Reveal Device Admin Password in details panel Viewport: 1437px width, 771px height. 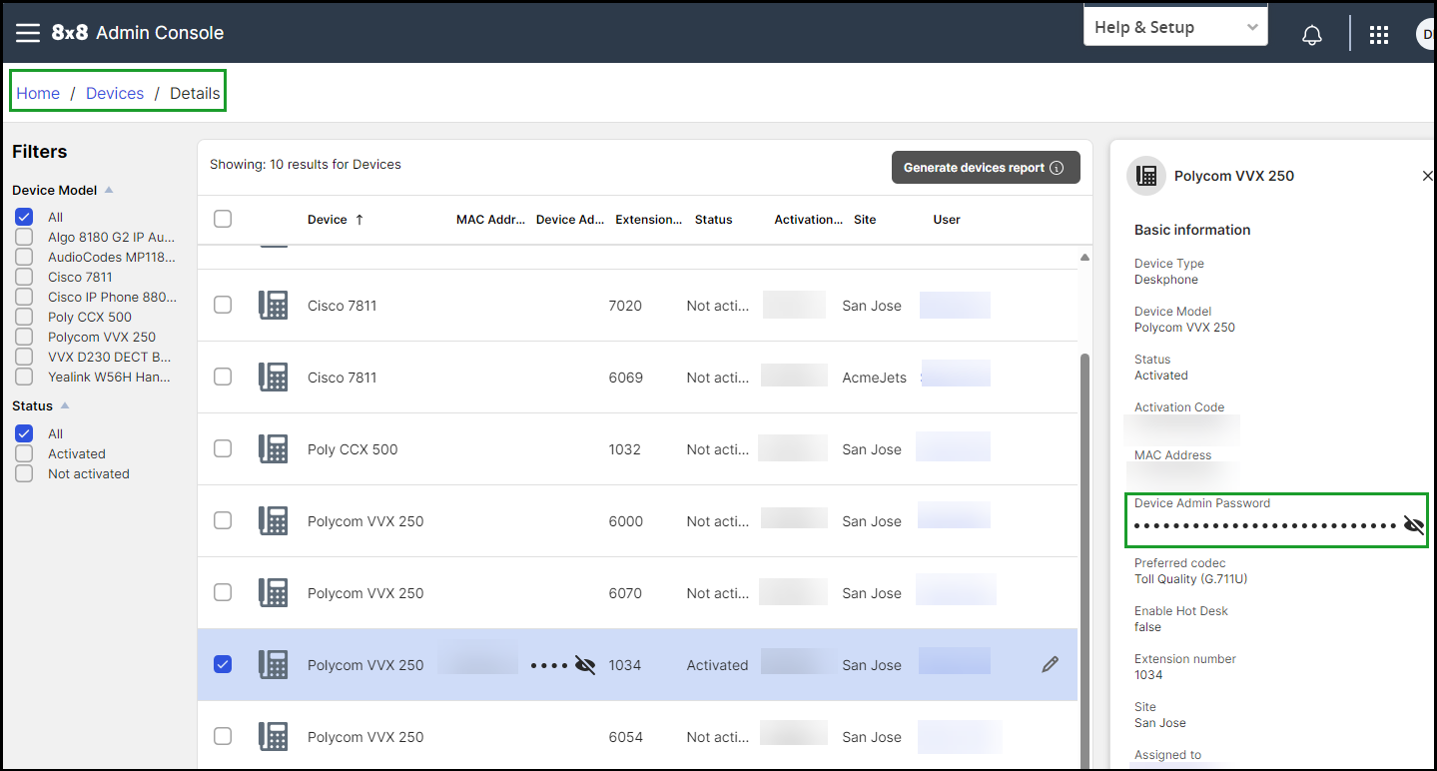[x=1414, y=525]
